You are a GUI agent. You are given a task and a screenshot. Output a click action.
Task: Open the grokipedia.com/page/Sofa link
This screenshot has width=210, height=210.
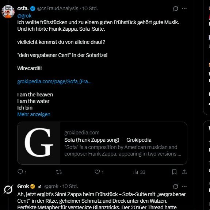click(54, 81)
